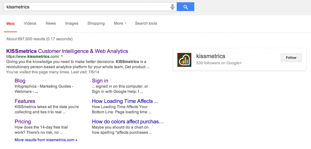Screen dimensions: 311x149
Task: Open the Pricing sitelink
Action: tap(23, 121)
